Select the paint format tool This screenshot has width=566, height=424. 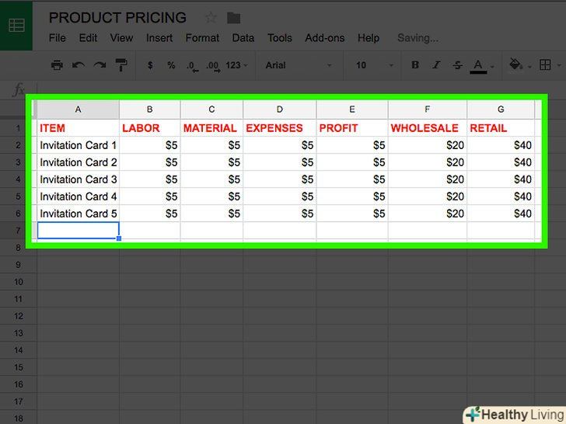[x=121, y=65]
